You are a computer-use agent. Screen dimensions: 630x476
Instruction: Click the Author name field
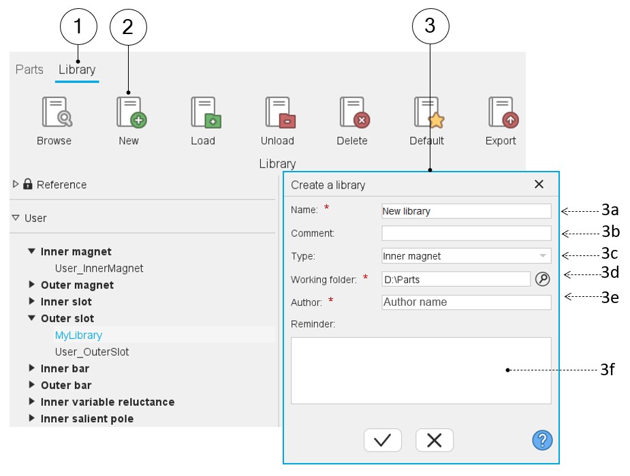[x=466, y=302]
